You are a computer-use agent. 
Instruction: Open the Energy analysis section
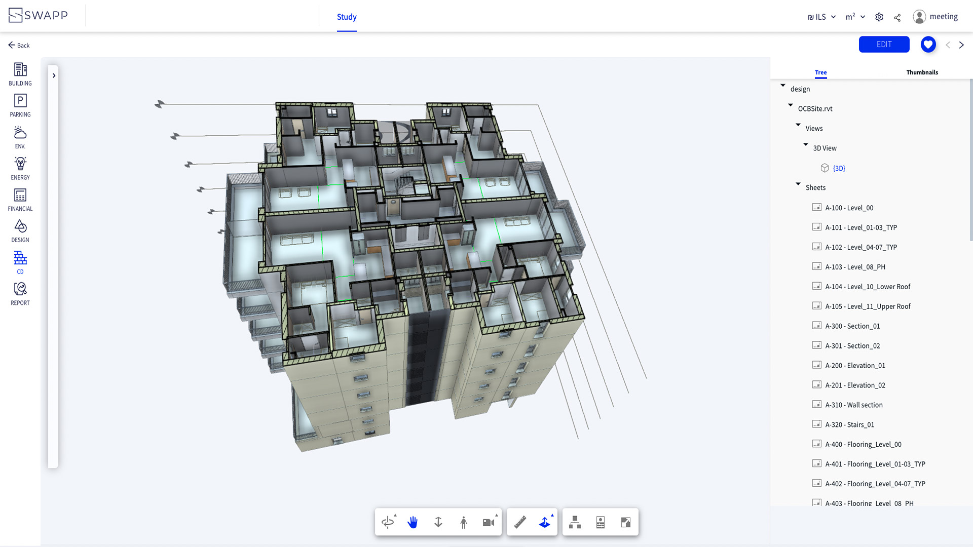click(20, 168)
